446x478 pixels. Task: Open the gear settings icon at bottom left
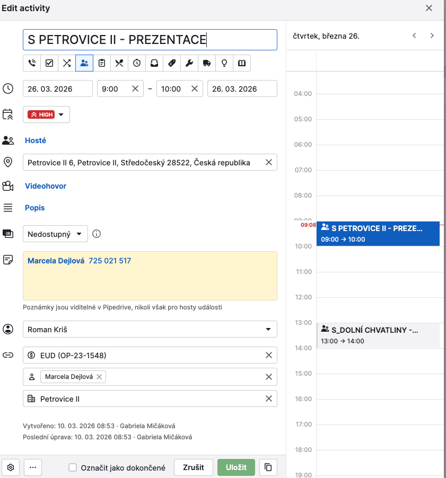[x=11, y=467]
